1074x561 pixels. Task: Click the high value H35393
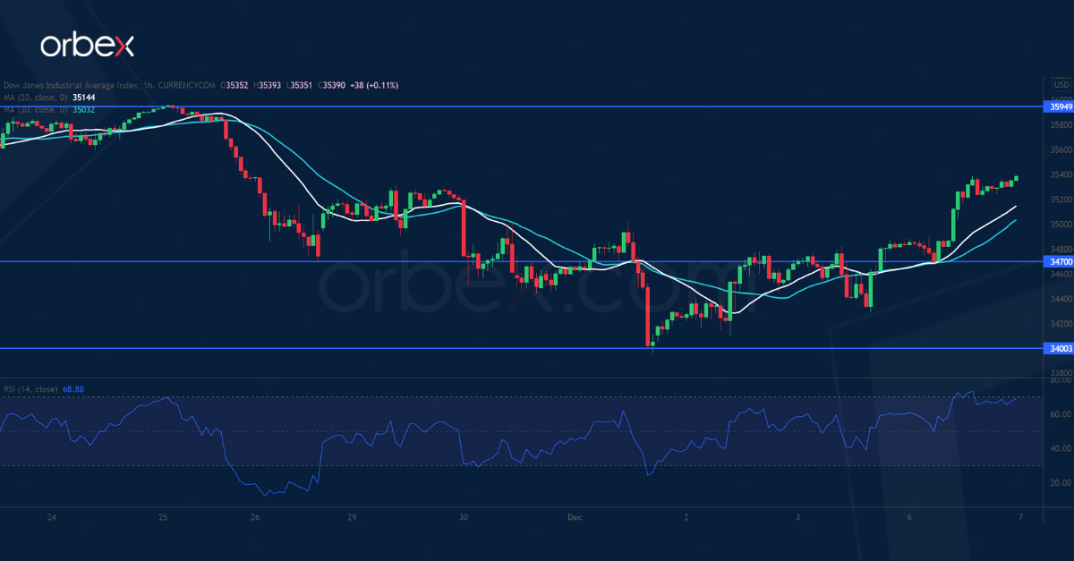point(268,85)
